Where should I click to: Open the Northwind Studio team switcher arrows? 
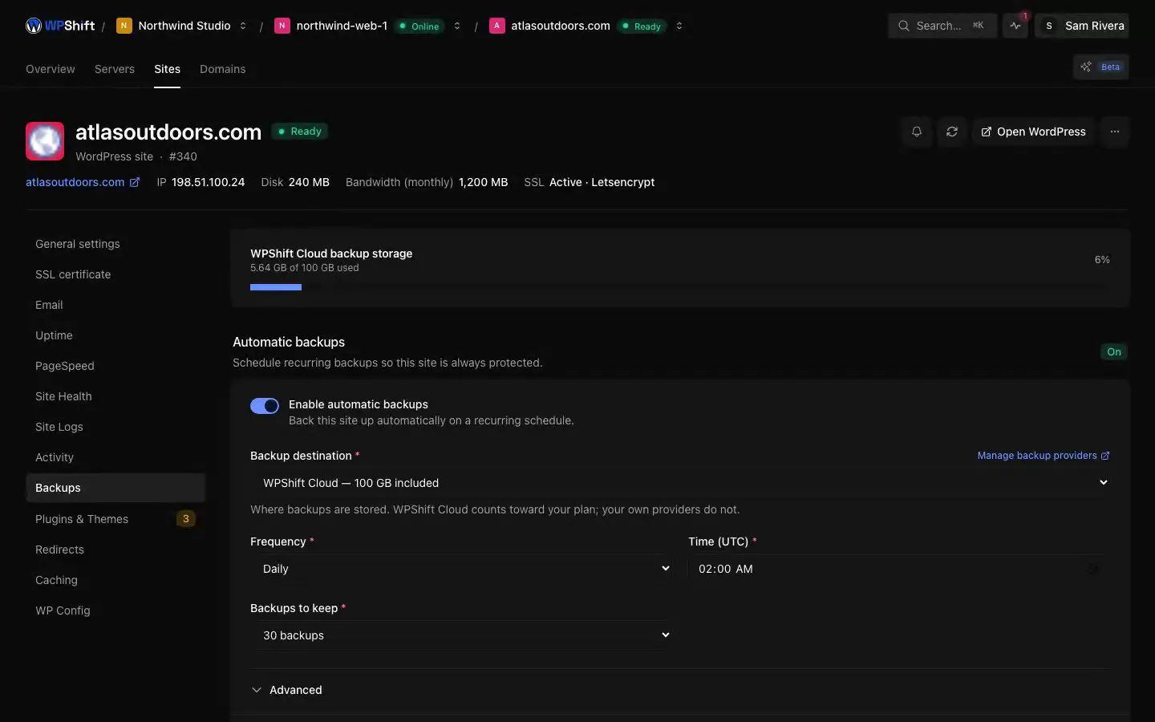243,26
